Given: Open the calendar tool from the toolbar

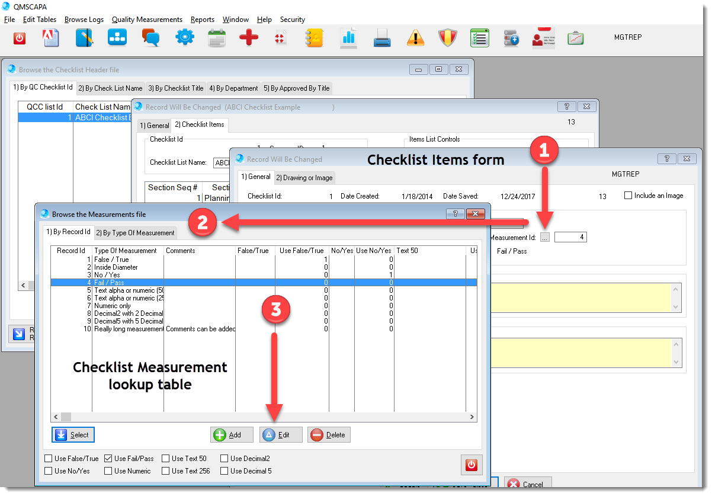Looking at the screenshot, I should click(x=216, y=37).
